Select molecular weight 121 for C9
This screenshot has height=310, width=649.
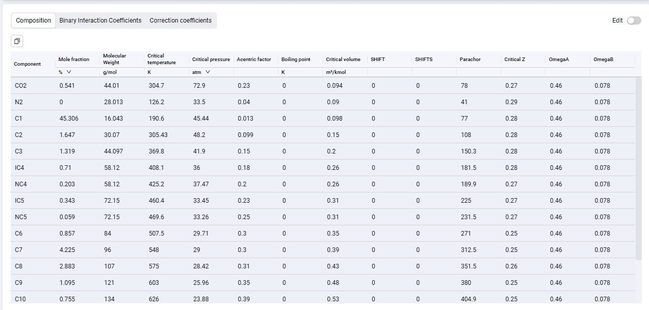point(109,283)
